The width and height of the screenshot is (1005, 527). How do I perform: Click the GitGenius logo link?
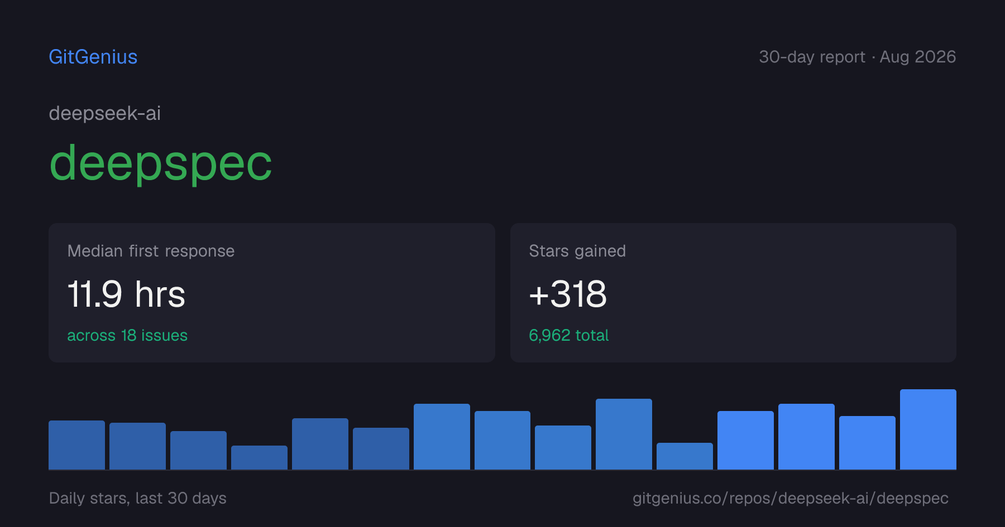point(93,57)
